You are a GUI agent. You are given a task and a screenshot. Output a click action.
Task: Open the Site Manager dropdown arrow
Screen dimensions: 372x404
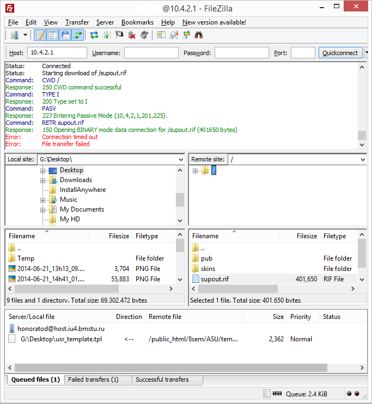pos(25,35)
